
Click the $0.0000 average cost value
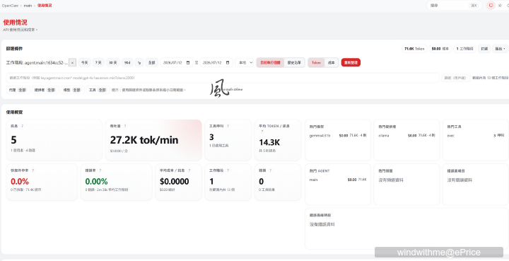[175, 181]
